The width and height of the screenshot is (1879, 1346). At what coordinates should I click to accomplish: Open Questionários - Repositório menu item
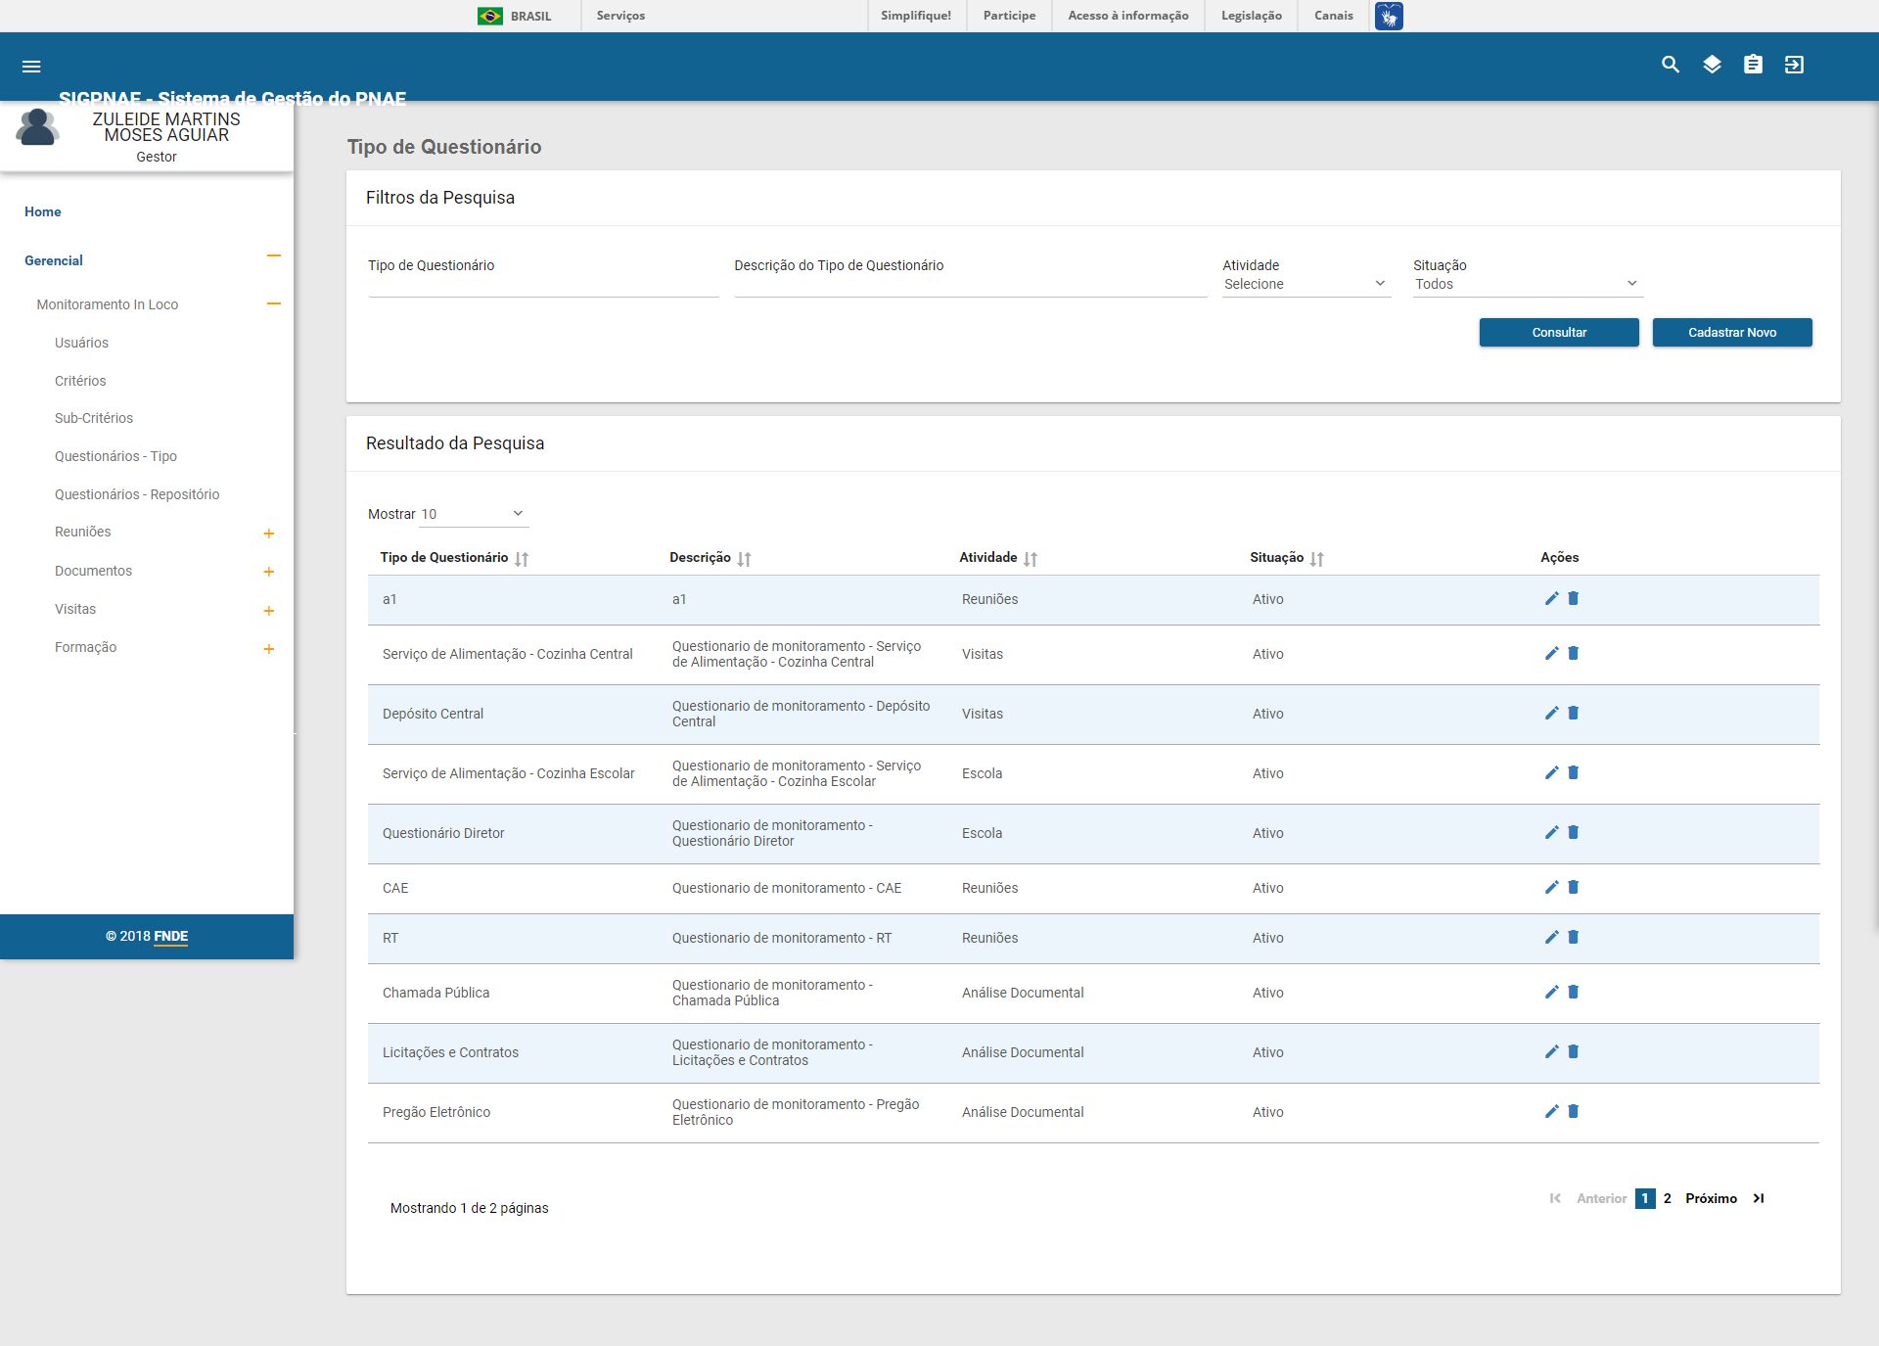(137, 494)
